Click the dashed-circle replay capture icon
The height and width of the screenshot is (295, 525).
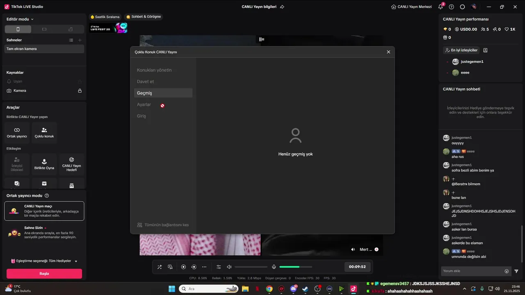pos(194,267)
